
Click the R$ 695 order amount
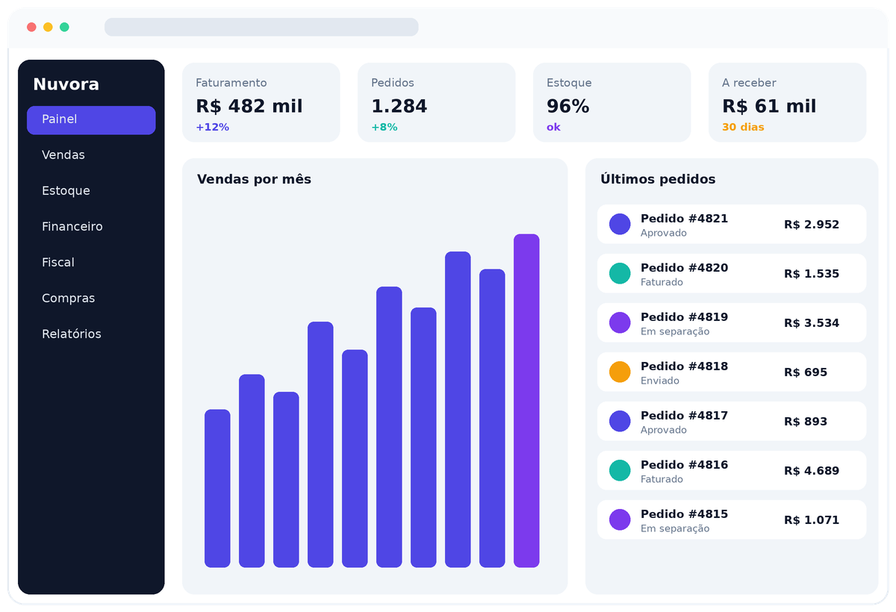806,372
